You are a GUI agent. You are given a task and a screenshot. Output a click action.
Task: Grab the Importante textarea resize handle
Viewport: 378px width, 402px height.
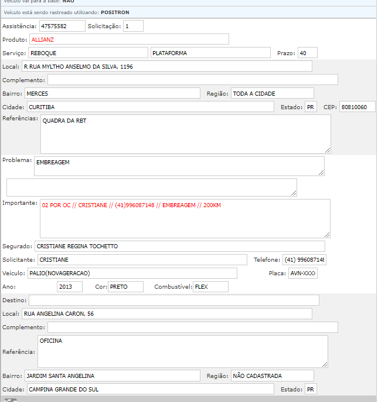click(327, 234)
